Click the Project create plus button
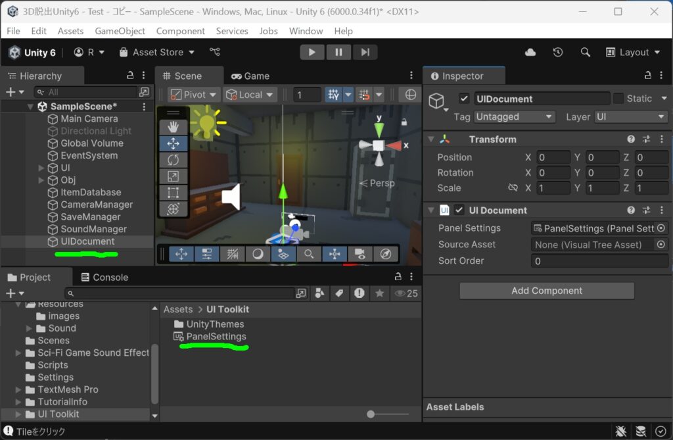The height and width of the screenshot is (440, 673). [14, 293]
